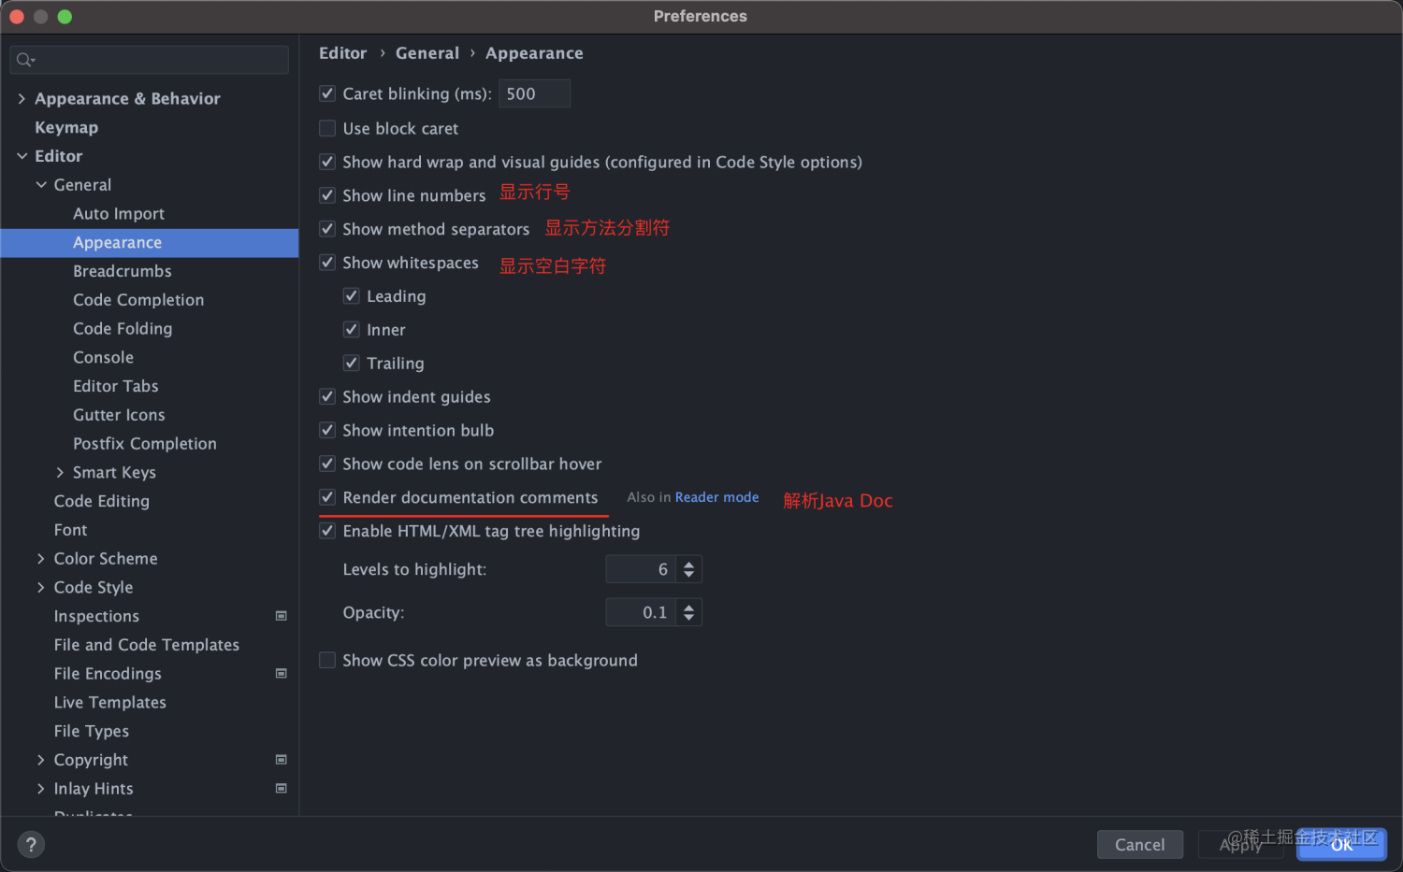Enable the Use block caret checkbox
Screen dimensions: 1403x872
pyautogui.click(x=327, y=128)
